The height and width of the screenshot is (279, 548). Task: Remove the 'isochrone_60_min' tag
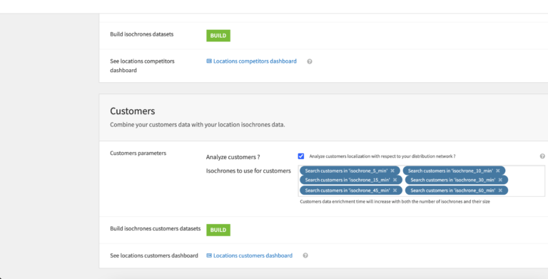500,191
